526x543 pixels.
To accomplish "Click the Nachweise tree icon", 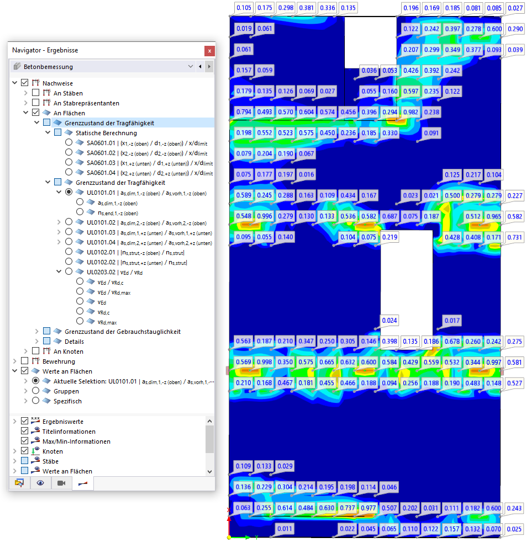I will [x=35, y=83].
